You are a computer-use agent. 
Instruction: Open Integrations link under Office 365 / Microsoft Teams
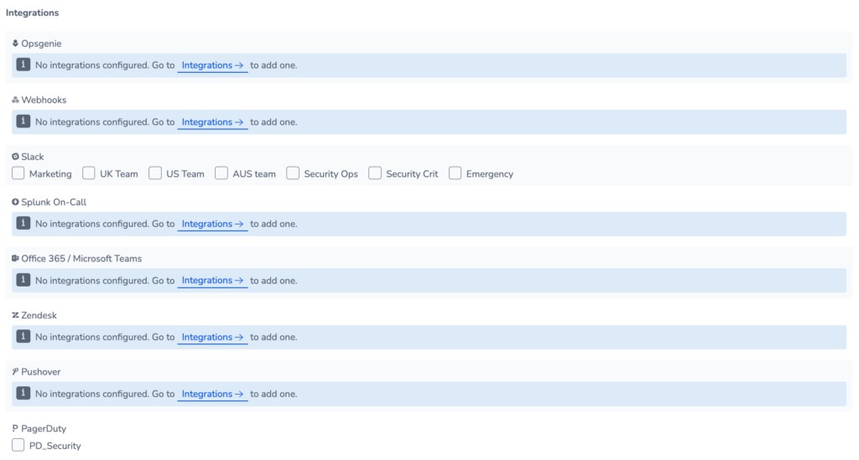[x=212, y=280]
